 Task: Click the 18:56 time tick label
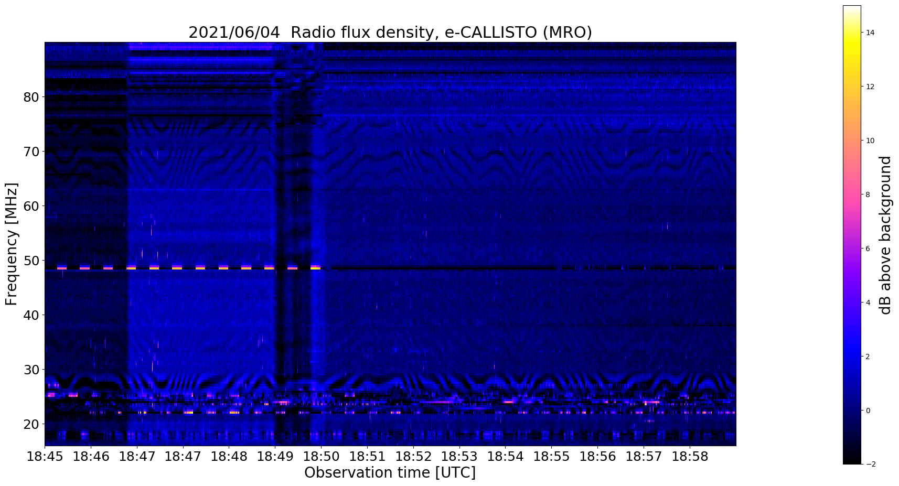pos(597,457)
